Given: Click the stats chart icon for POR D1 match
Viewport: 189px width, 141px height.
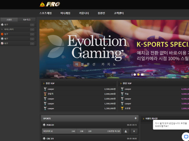Looking at the screenshot, I should tap(126, 131).
